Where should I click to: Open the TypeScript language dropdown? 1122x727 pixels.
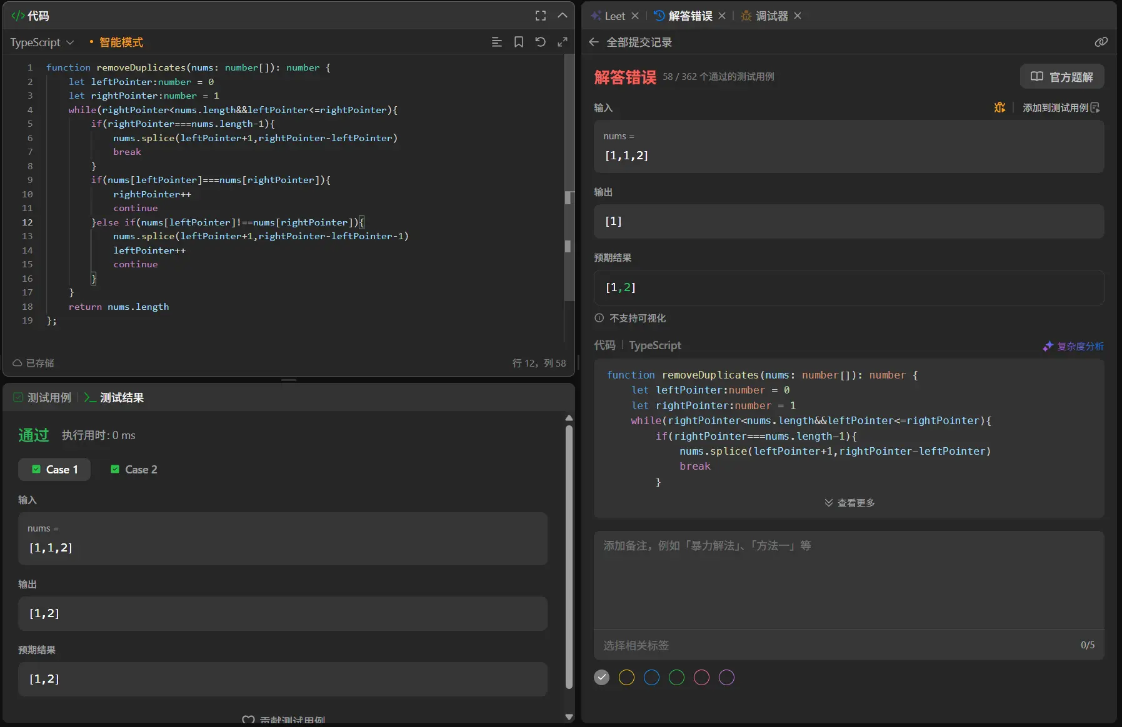42,42
